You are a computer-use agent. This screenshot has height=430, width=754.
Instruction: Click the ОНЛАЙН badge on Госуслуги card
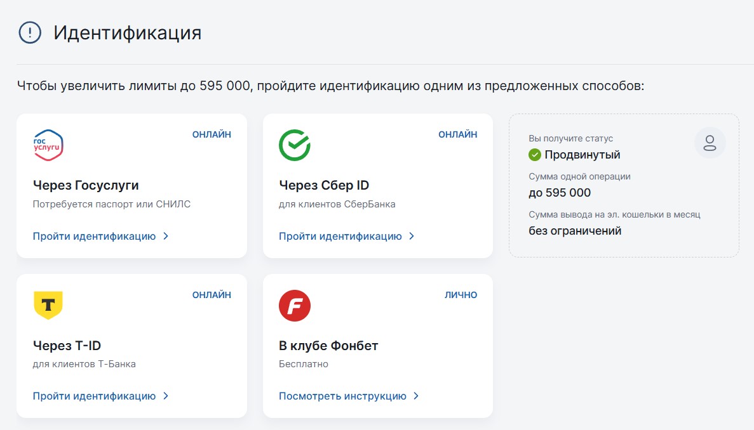coord(212,134)
